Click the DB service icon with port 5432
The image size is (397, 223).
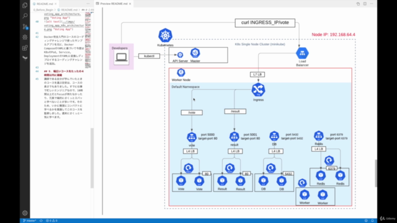pos(274,136)
